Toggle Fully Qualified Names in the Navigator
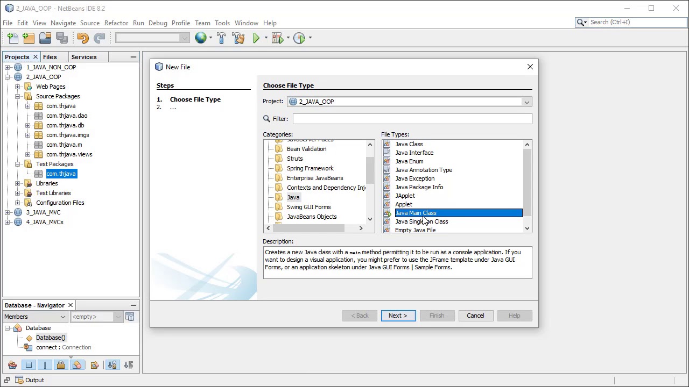The image size is (689, 387). click(95, 365)
